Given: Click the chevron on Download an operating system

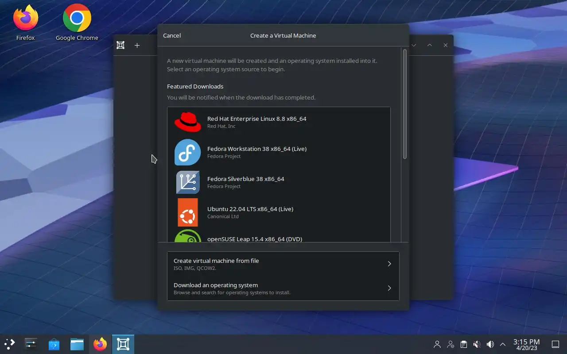Looking at the screenshot, I should (x=389, y=288).
